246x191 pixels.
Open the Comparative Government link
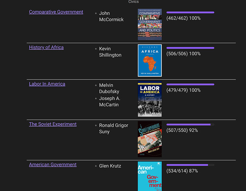point(56,12)
